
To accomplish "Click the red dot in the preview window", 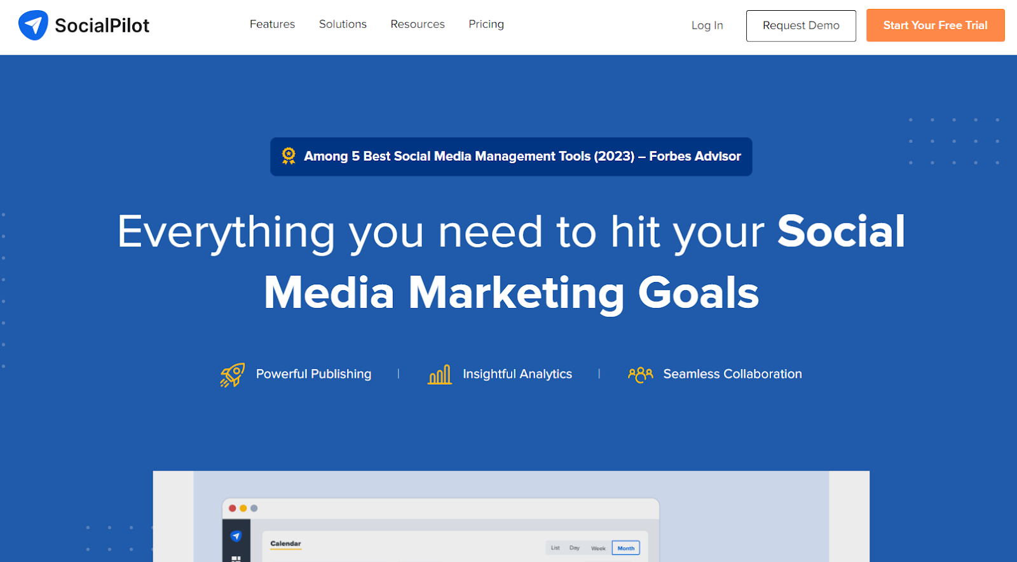I will (x=233, y=508).
